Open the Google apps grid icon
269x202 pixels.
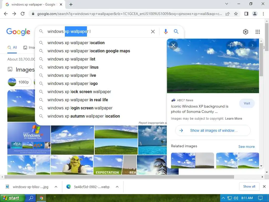click(257, 32)
